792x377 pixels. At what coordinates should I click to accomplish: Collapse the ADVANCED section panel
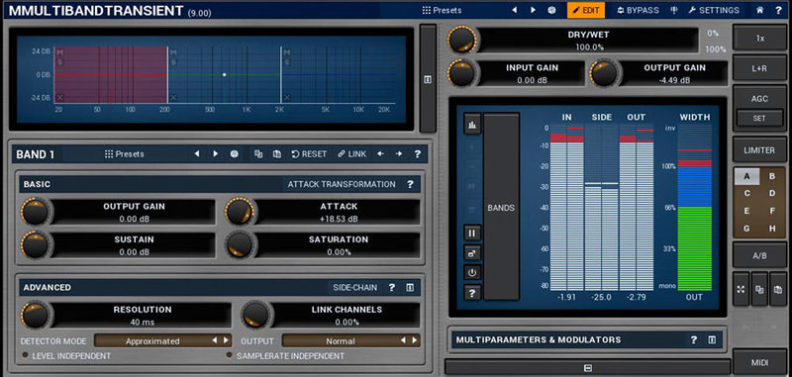[x=410, y=288]
